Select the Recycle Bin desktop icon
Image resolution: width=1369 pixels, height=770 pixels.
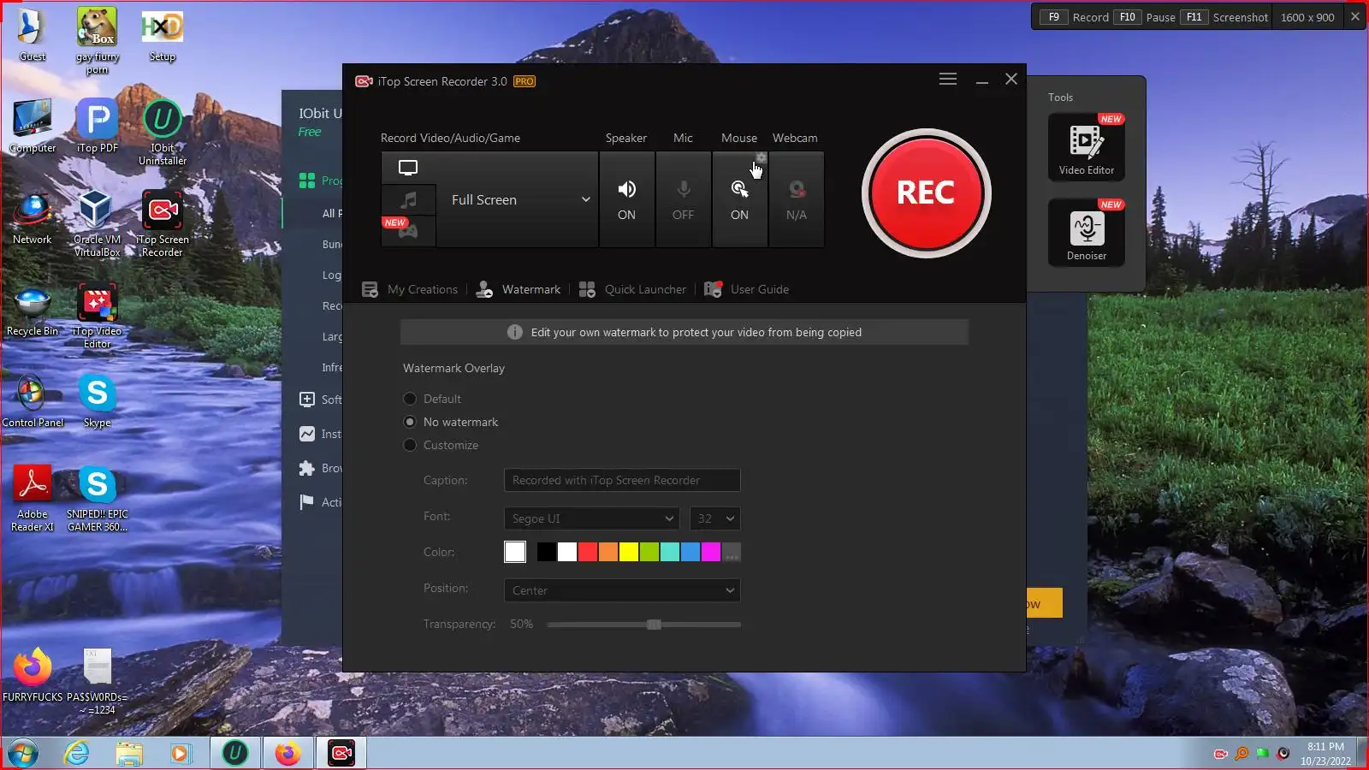click(33, 310)
